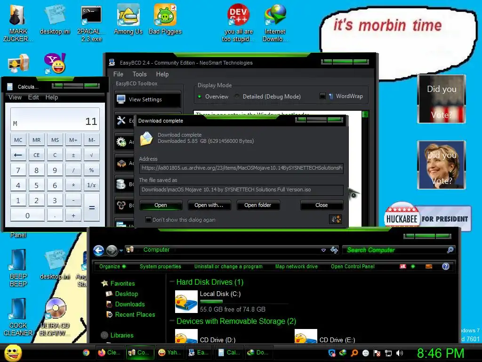The width and height of the screenshot is (482, 362).
Task: Click Map network drive toolbar button
Action: [297, 266]
